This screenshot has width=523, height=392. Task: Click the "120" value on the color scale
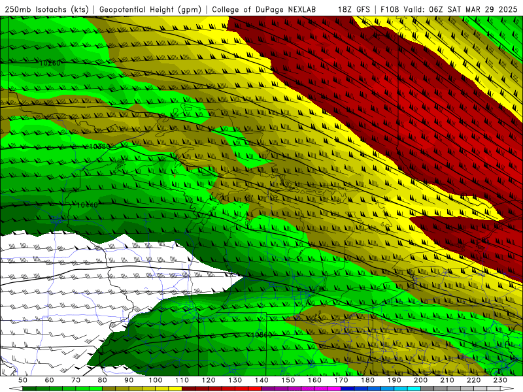(209, 380)
